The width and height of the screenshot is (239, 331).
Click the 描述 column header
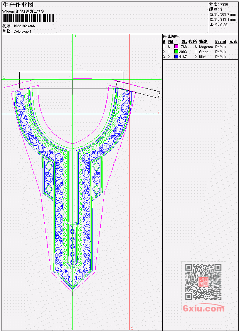(203, 42)
